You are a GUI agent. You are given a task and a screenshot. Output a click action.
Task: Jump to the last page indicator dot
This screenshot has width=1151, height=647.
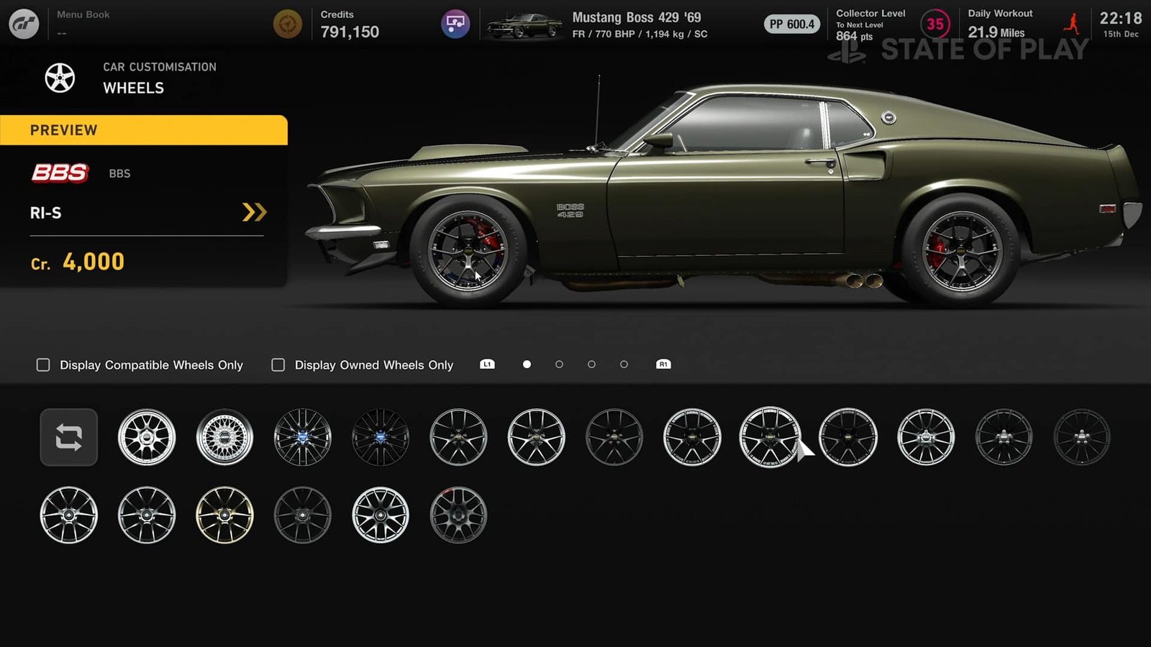point(624,364)
